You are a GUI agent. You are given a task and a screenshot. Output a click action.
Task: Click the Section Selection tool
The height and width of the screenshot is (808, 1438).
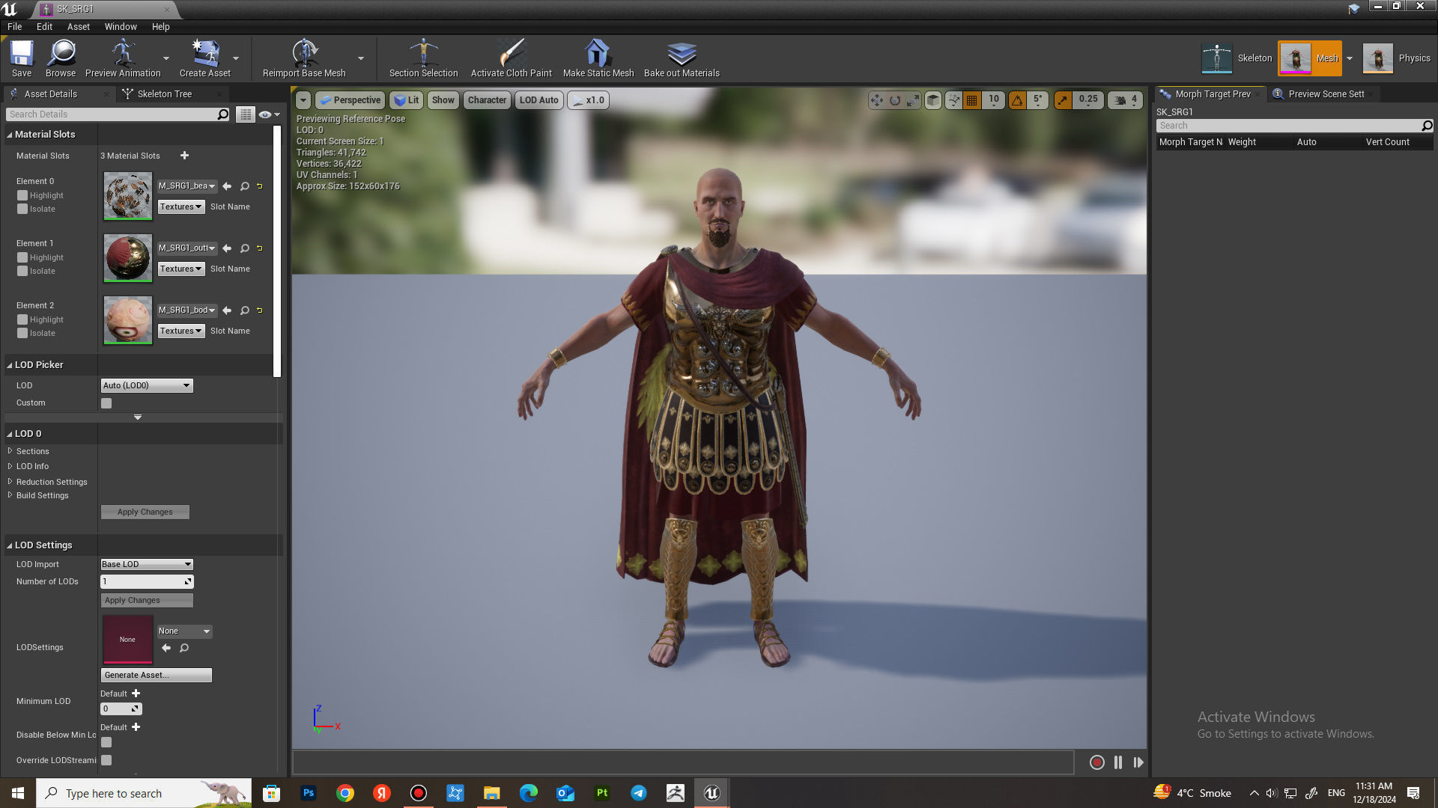[x=423, y=58]
